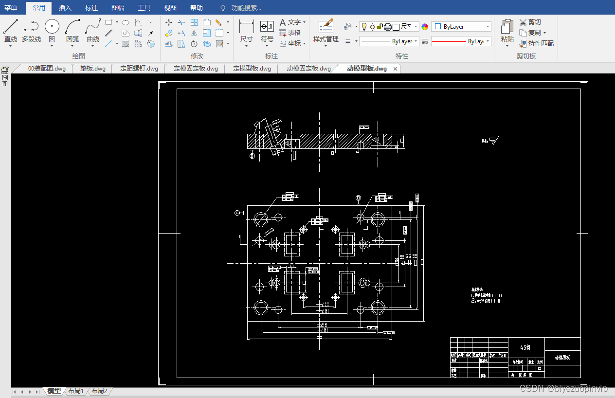Choose the rectangle drawing tool icon
The width and height of the screenshot is (615, 398).
[x=109, y=22]
